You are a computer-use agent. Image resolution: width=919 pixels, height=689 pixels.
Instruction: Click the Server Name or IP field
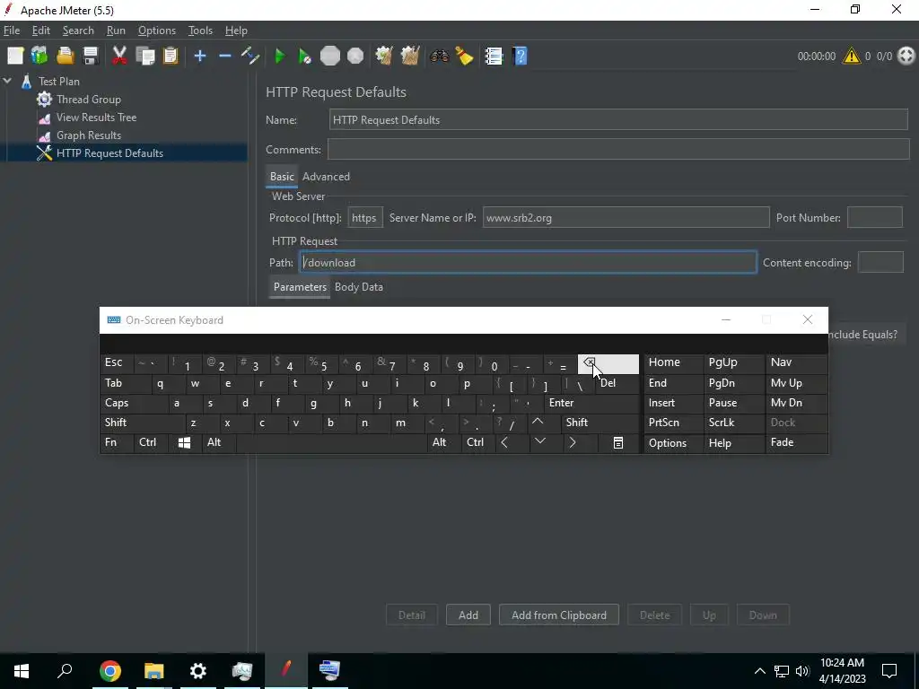(626, 218)
